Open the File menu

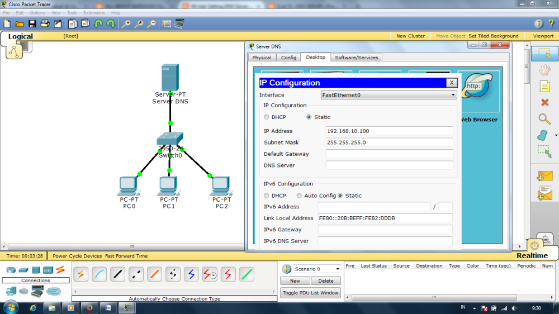click(x=6, y=12)
